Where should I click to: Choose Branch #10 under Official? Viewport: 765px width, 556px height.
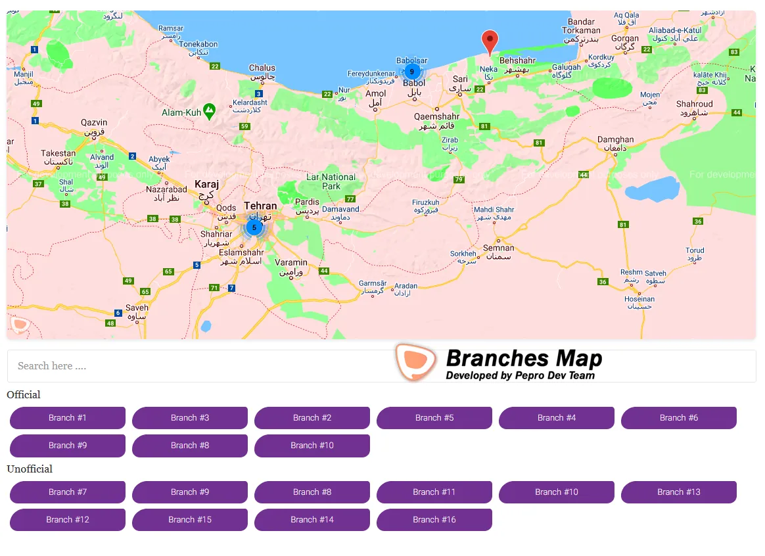coord(312,446)
